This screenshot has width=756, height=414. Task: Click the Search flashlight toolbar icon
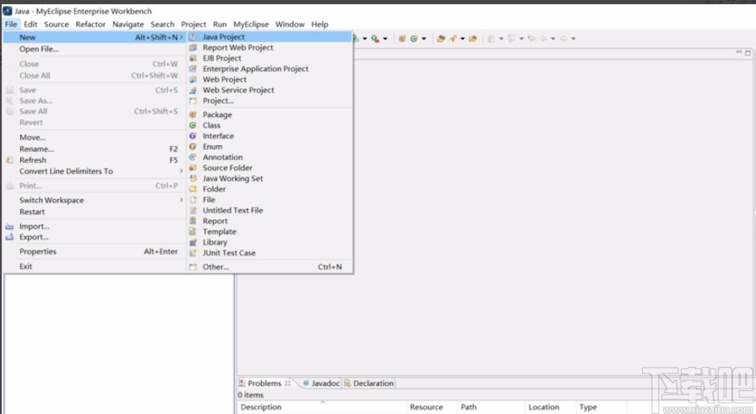coord(453,39)
